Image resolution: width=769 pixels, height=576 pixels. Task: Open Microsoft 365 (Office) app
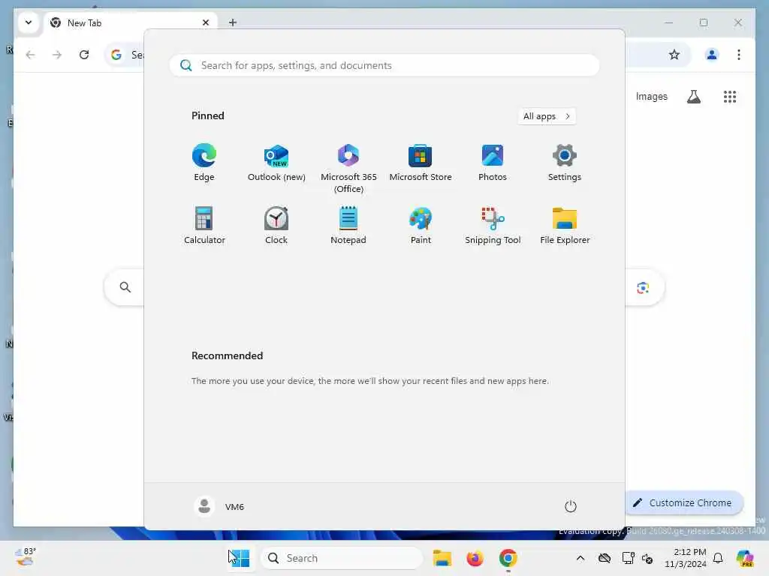pos(348,169)
